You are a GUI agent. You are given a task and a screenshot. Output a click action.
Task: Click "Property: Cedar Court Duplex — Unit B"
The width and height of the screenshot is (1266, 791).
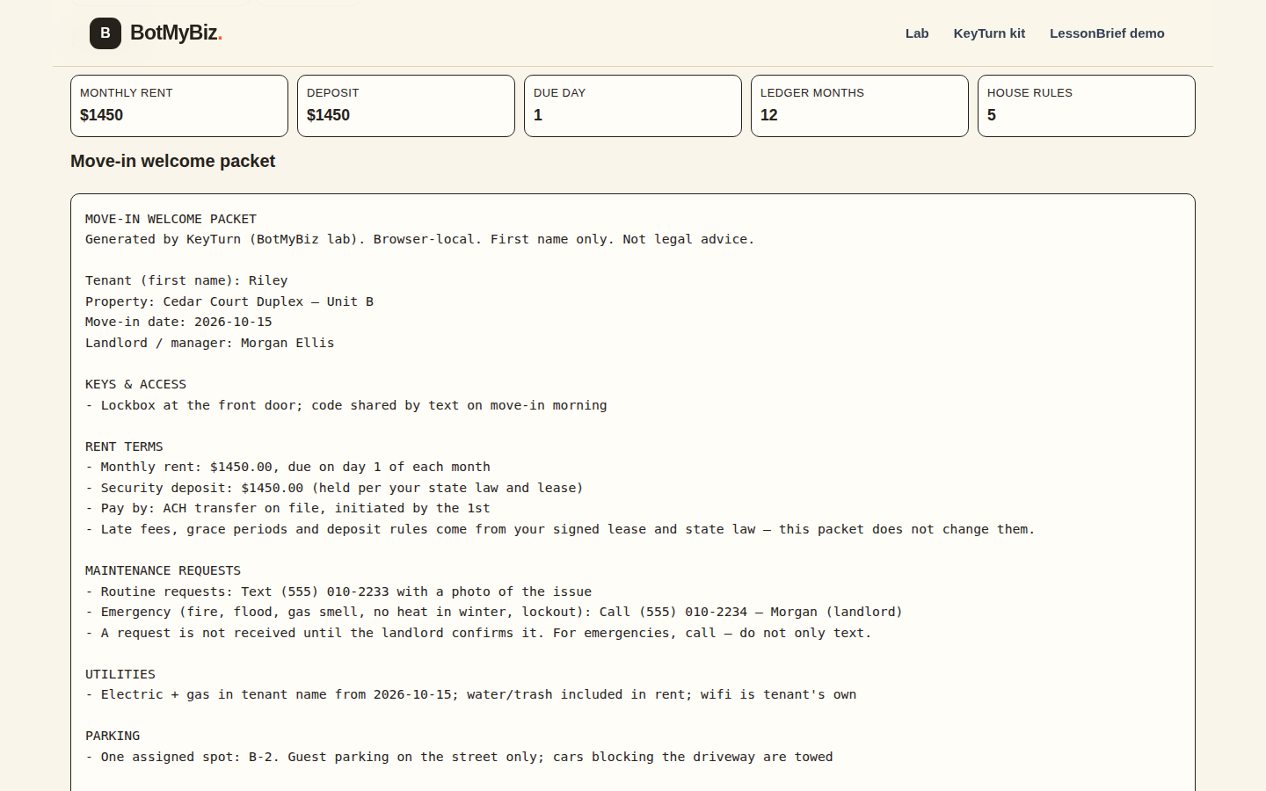[229, 301]
